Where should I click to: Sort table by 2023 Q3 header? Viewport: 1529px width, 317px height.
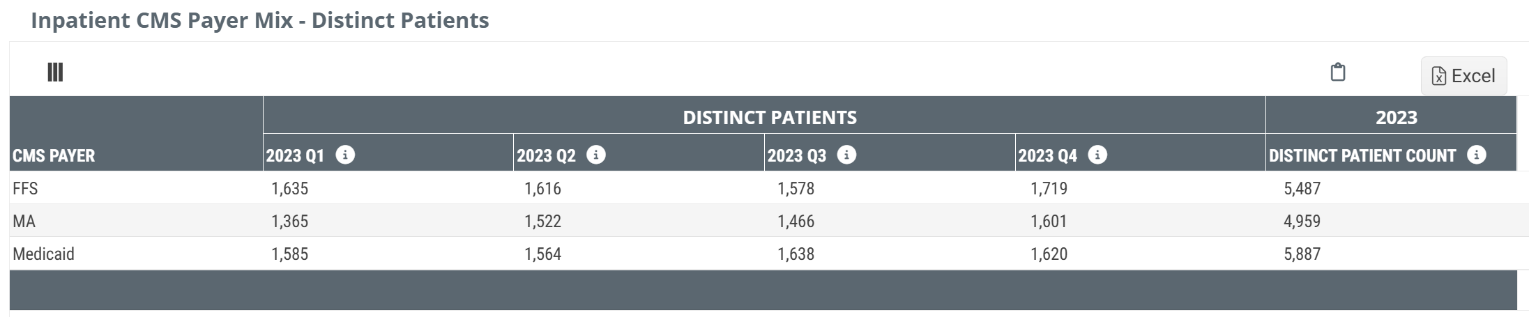(x=797, y=155)
